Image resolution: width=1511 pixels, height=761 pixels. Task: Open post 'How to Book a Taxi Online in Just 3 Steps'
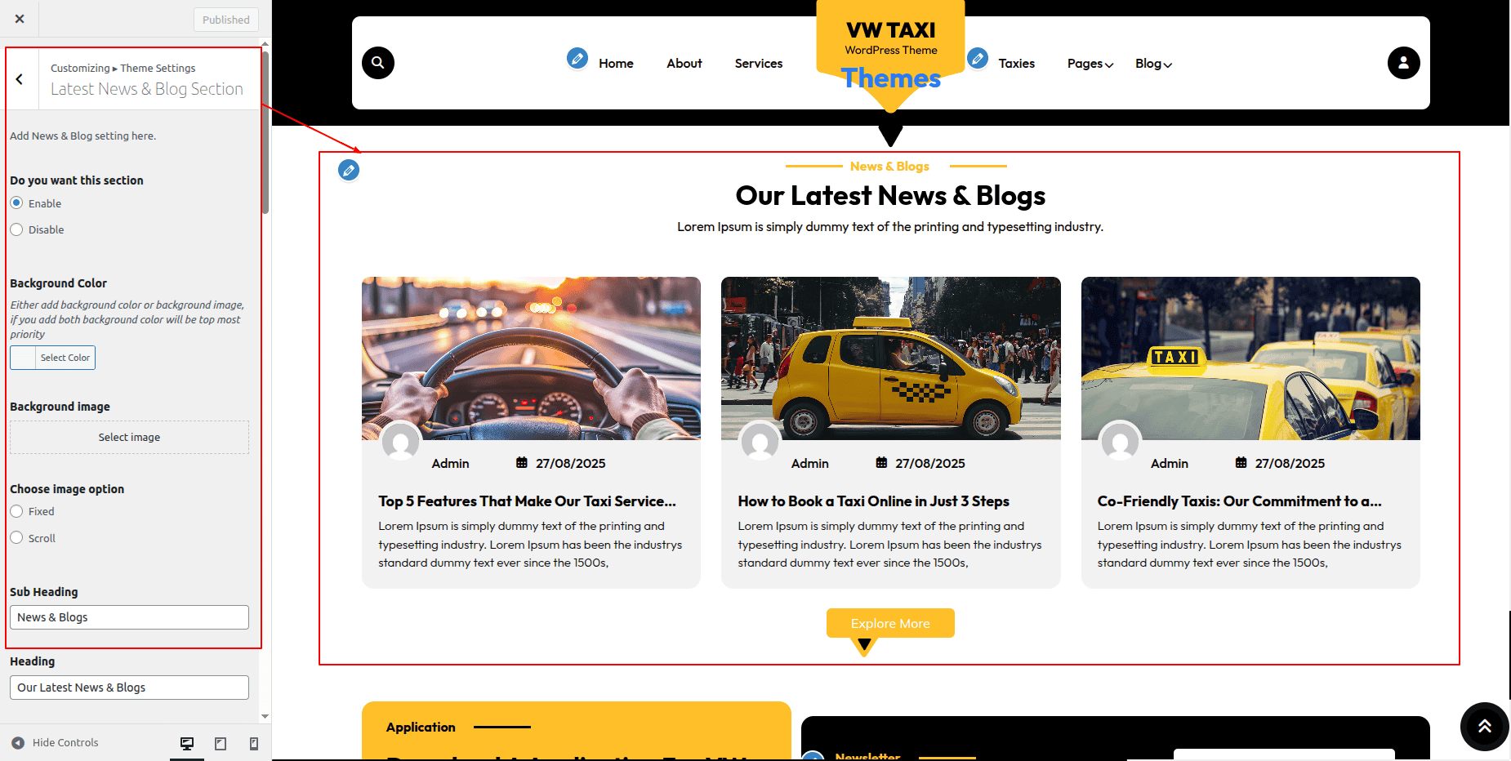874,501
